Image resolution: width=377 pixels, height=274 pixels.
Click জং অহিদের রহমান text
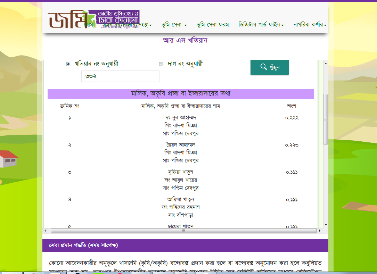(181, 207)
